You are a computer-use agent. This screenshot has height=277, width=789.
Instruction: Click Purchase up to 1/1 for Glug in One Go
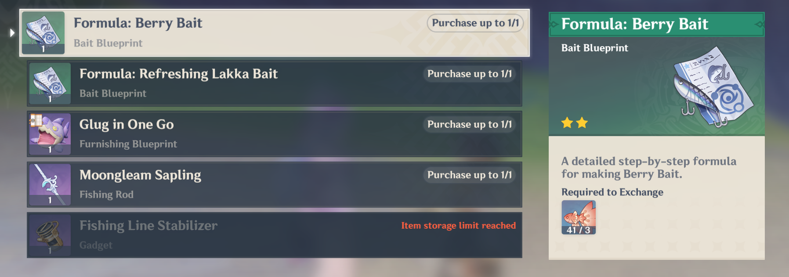coord(470,124)
